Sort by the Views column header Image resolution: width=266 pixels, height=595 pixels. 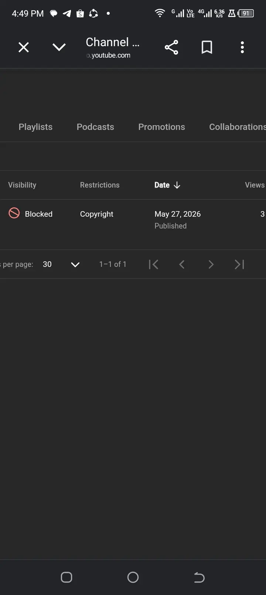pos(255,185)
